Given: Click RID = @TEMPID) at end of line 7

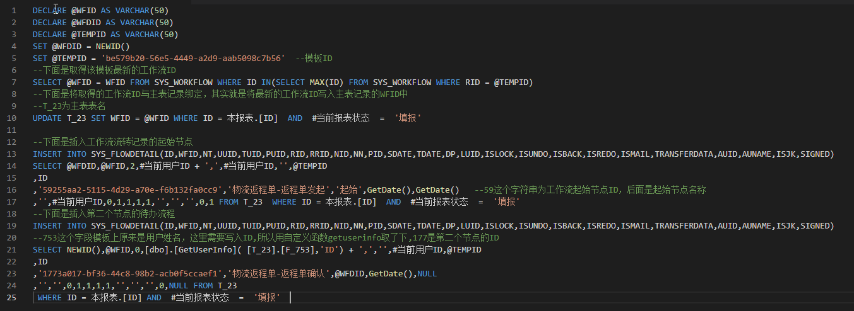Looking at the screenshot, I should click(x=499, y=82).
